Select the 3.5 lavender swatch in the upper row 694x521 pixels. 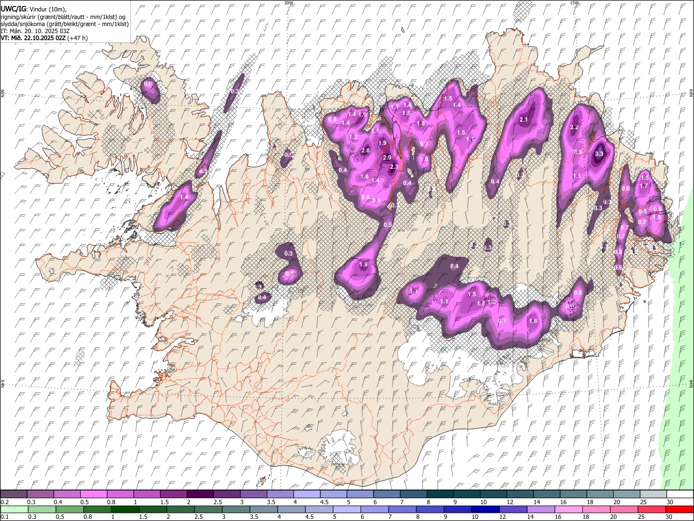[280, 494]
